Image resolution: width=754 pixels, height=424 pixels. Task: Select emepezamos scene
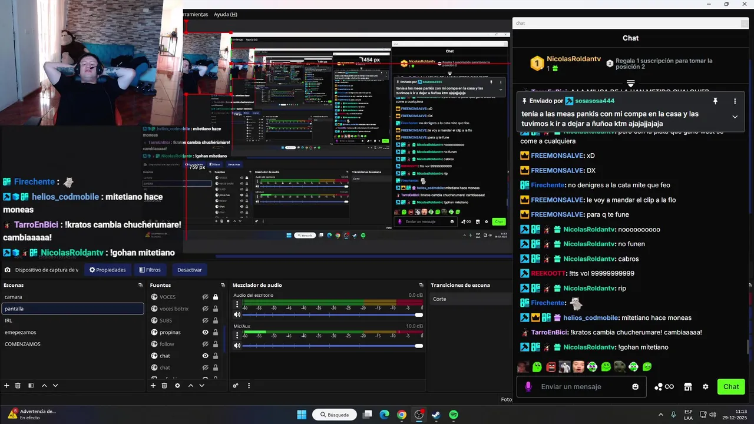point(73,332)
